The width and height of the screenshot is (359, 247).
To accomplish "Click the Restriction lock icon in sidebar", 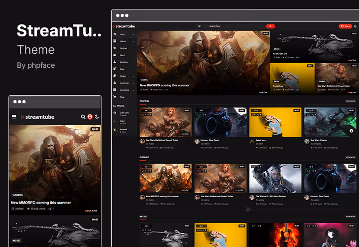I will [115, 83].
